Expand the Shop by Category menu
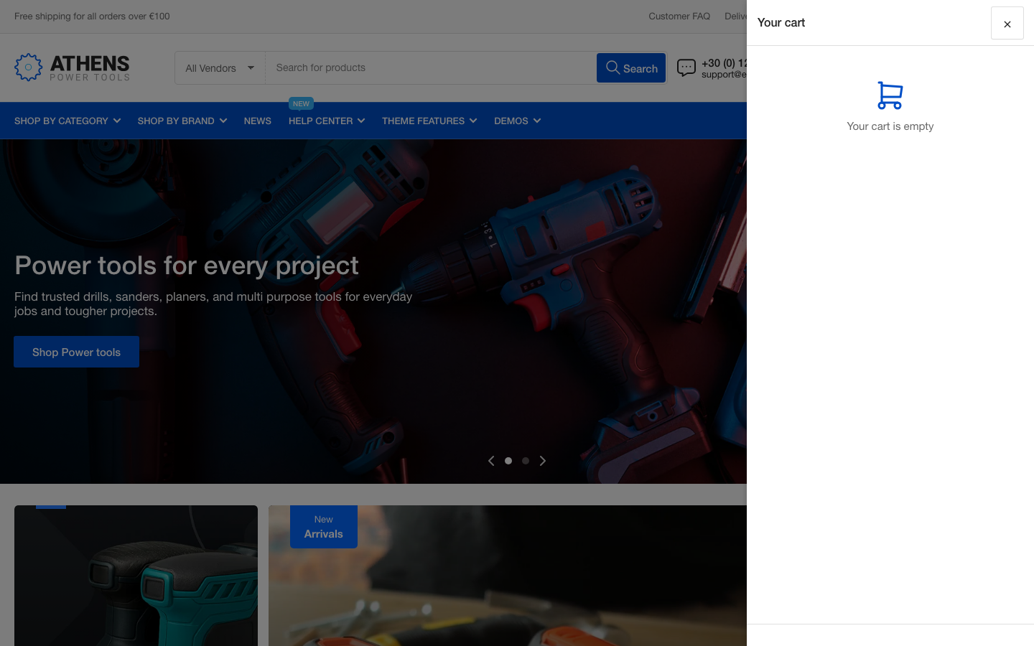The height and width of the screenshot is (646, 1034). coord(67,121)
